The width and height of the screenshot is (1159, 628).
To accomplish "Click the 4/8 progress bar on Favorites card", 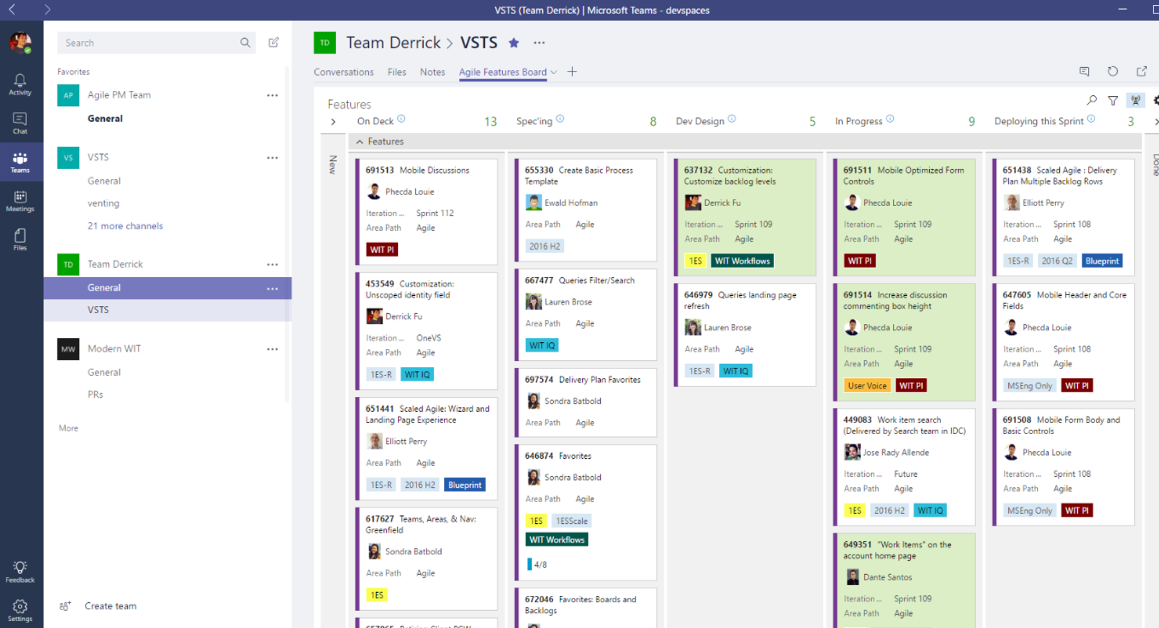I will (536, 564).
